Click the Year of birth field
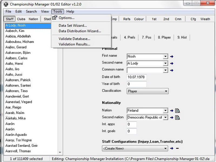Image resolution: width=216 pixels, height=162 pixels. pos(137,84)
